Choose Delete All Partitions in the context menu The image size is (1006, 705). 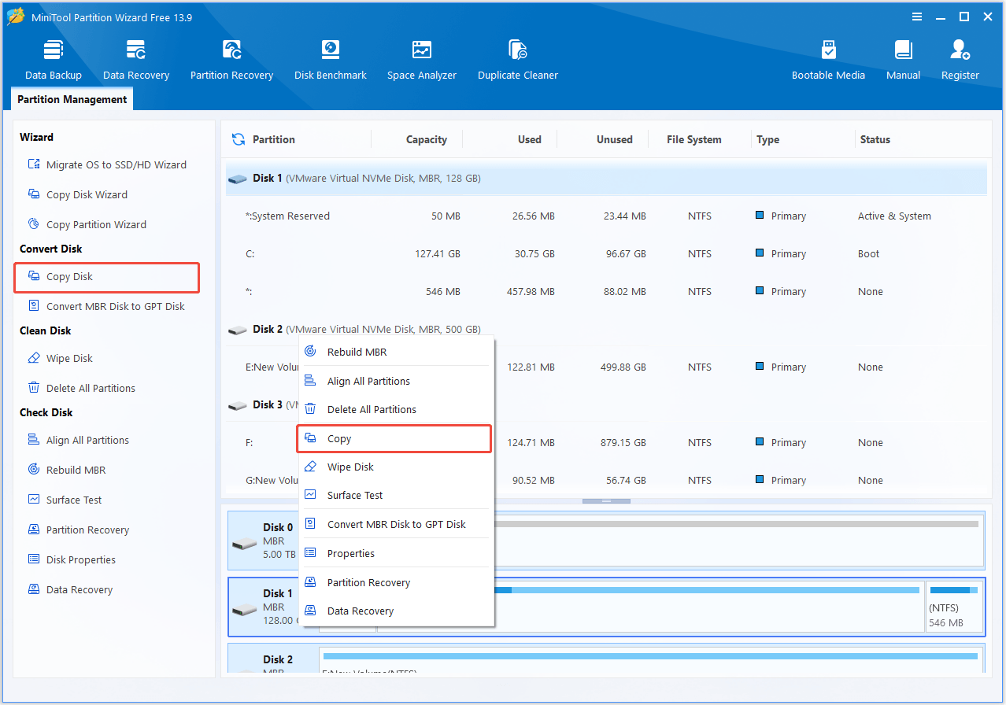point(396,409)
